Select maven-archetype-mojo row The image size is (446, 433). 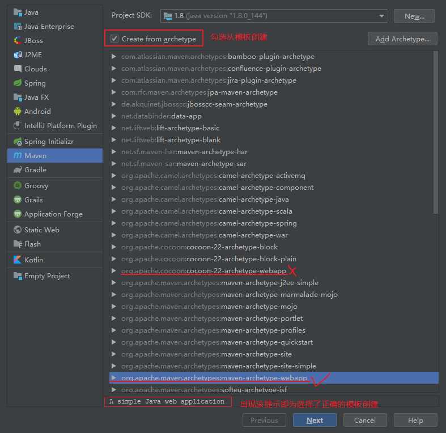pyautogui.click(x=274, y=307)
